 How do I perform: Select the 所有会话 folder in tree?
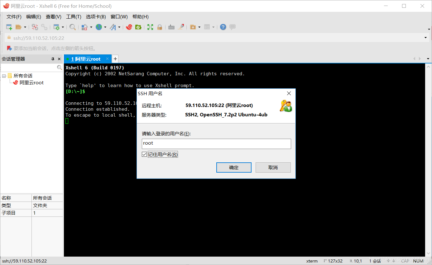(23, 76)
